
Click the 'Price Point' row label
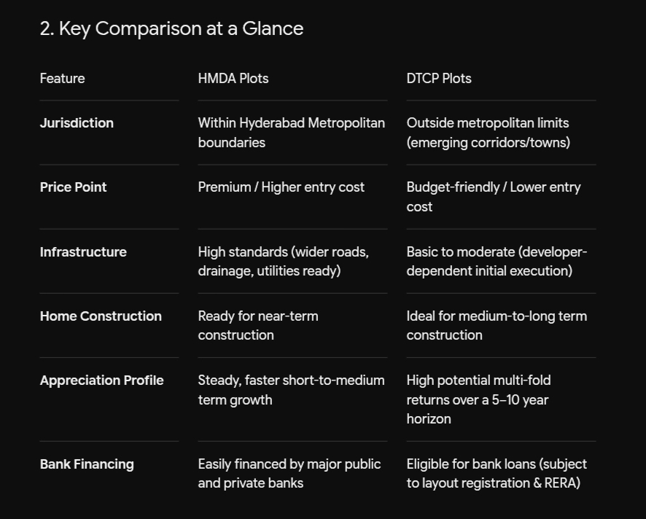(74, 187)
